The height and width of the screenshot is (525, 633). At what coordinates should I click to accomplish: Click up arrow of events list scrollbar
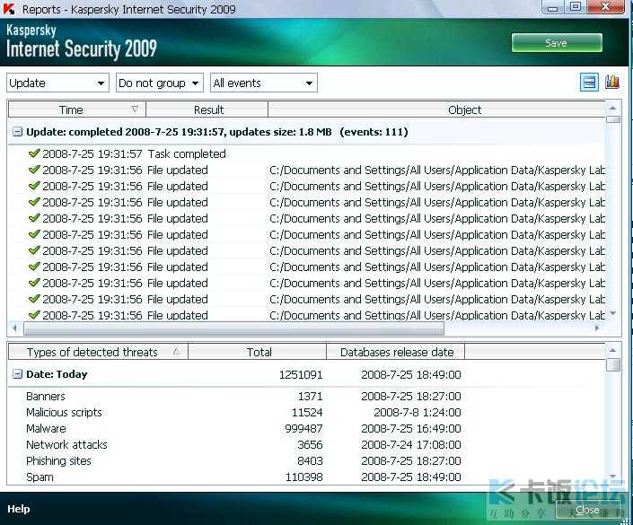tap(613, 109)
